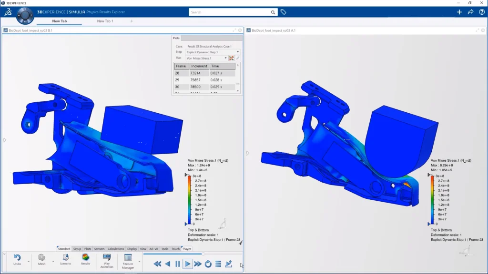Expand the Undo dropdown arrow
488x274 pixels.
28,261
